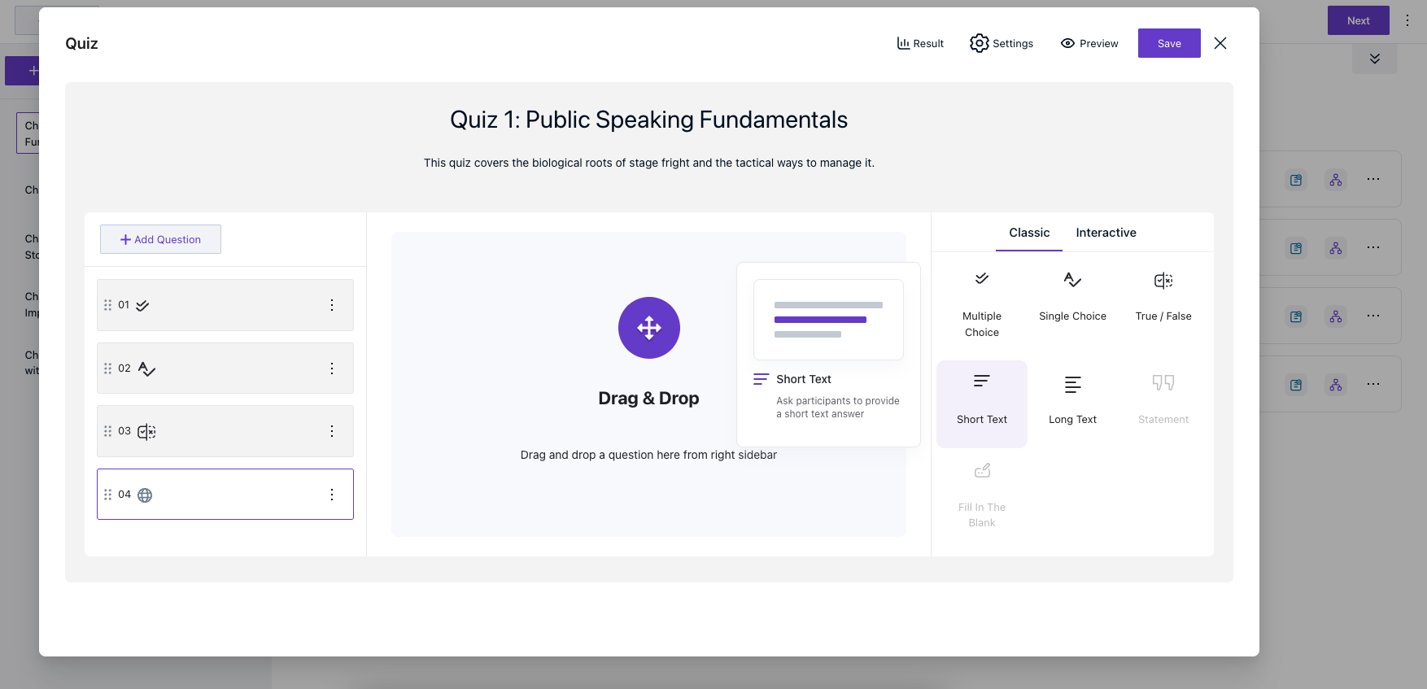Open options menu for question 02
This screenshot has height=689, width=1427.
pos(332,368)
